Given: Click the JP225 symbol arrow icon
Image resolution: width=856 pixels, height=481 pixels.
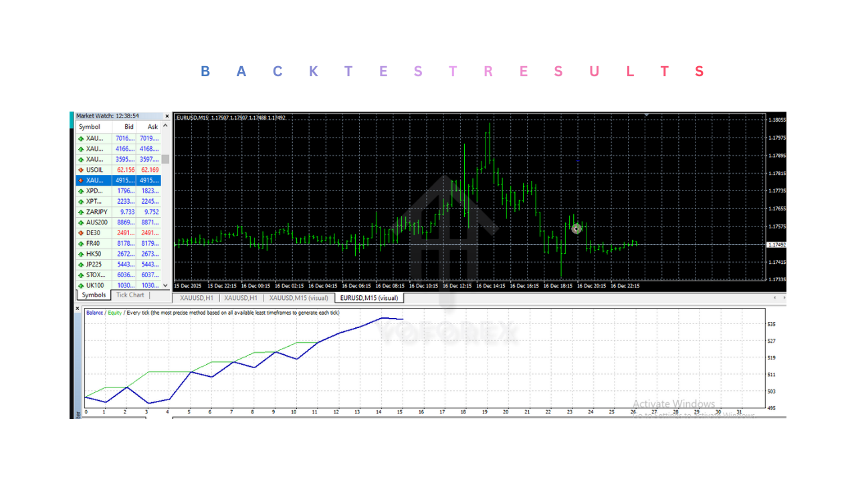Looking at the screenshot, I should (81, 265).
